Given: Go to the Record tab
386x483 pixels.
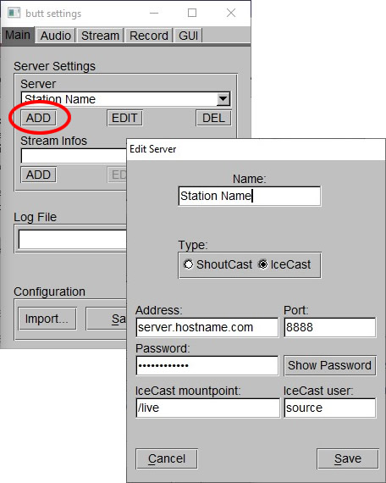Looking at the screenshot, I should click(149, 36).
